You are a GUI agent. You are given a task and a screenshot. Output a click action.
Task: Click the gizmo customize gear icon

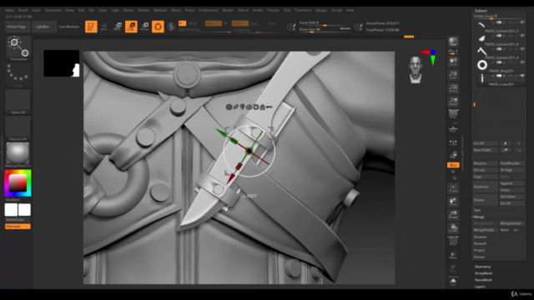coord(229,107)
